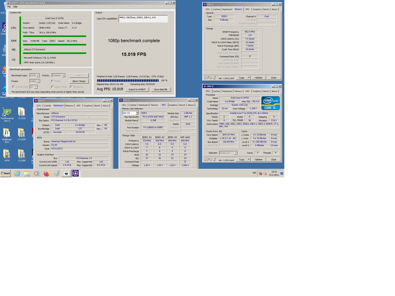Click the benchmark progress bar

pos(128,81)
